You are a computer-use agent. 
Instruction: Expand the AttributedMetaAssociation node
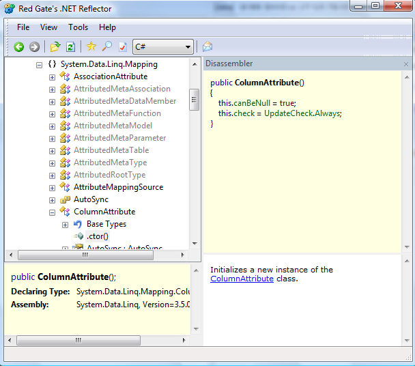(x=52, y=89)
